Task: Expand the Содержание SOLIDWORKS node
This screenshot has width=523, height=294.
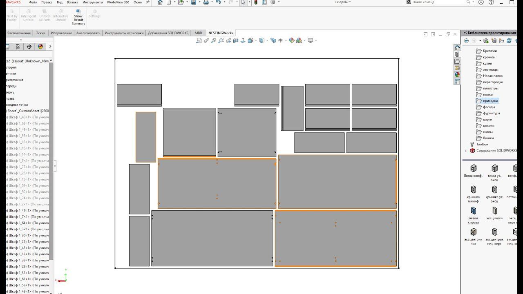Action: pyautogui.click(x=466, y=151)
